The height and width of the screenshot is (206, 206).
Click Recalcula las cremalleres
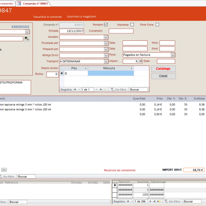click(x=119, y=170)
